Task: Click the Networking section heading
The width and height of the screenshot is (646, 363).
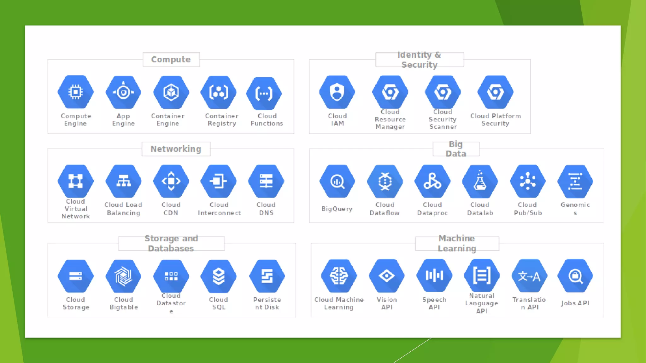Action: (176, 149)
